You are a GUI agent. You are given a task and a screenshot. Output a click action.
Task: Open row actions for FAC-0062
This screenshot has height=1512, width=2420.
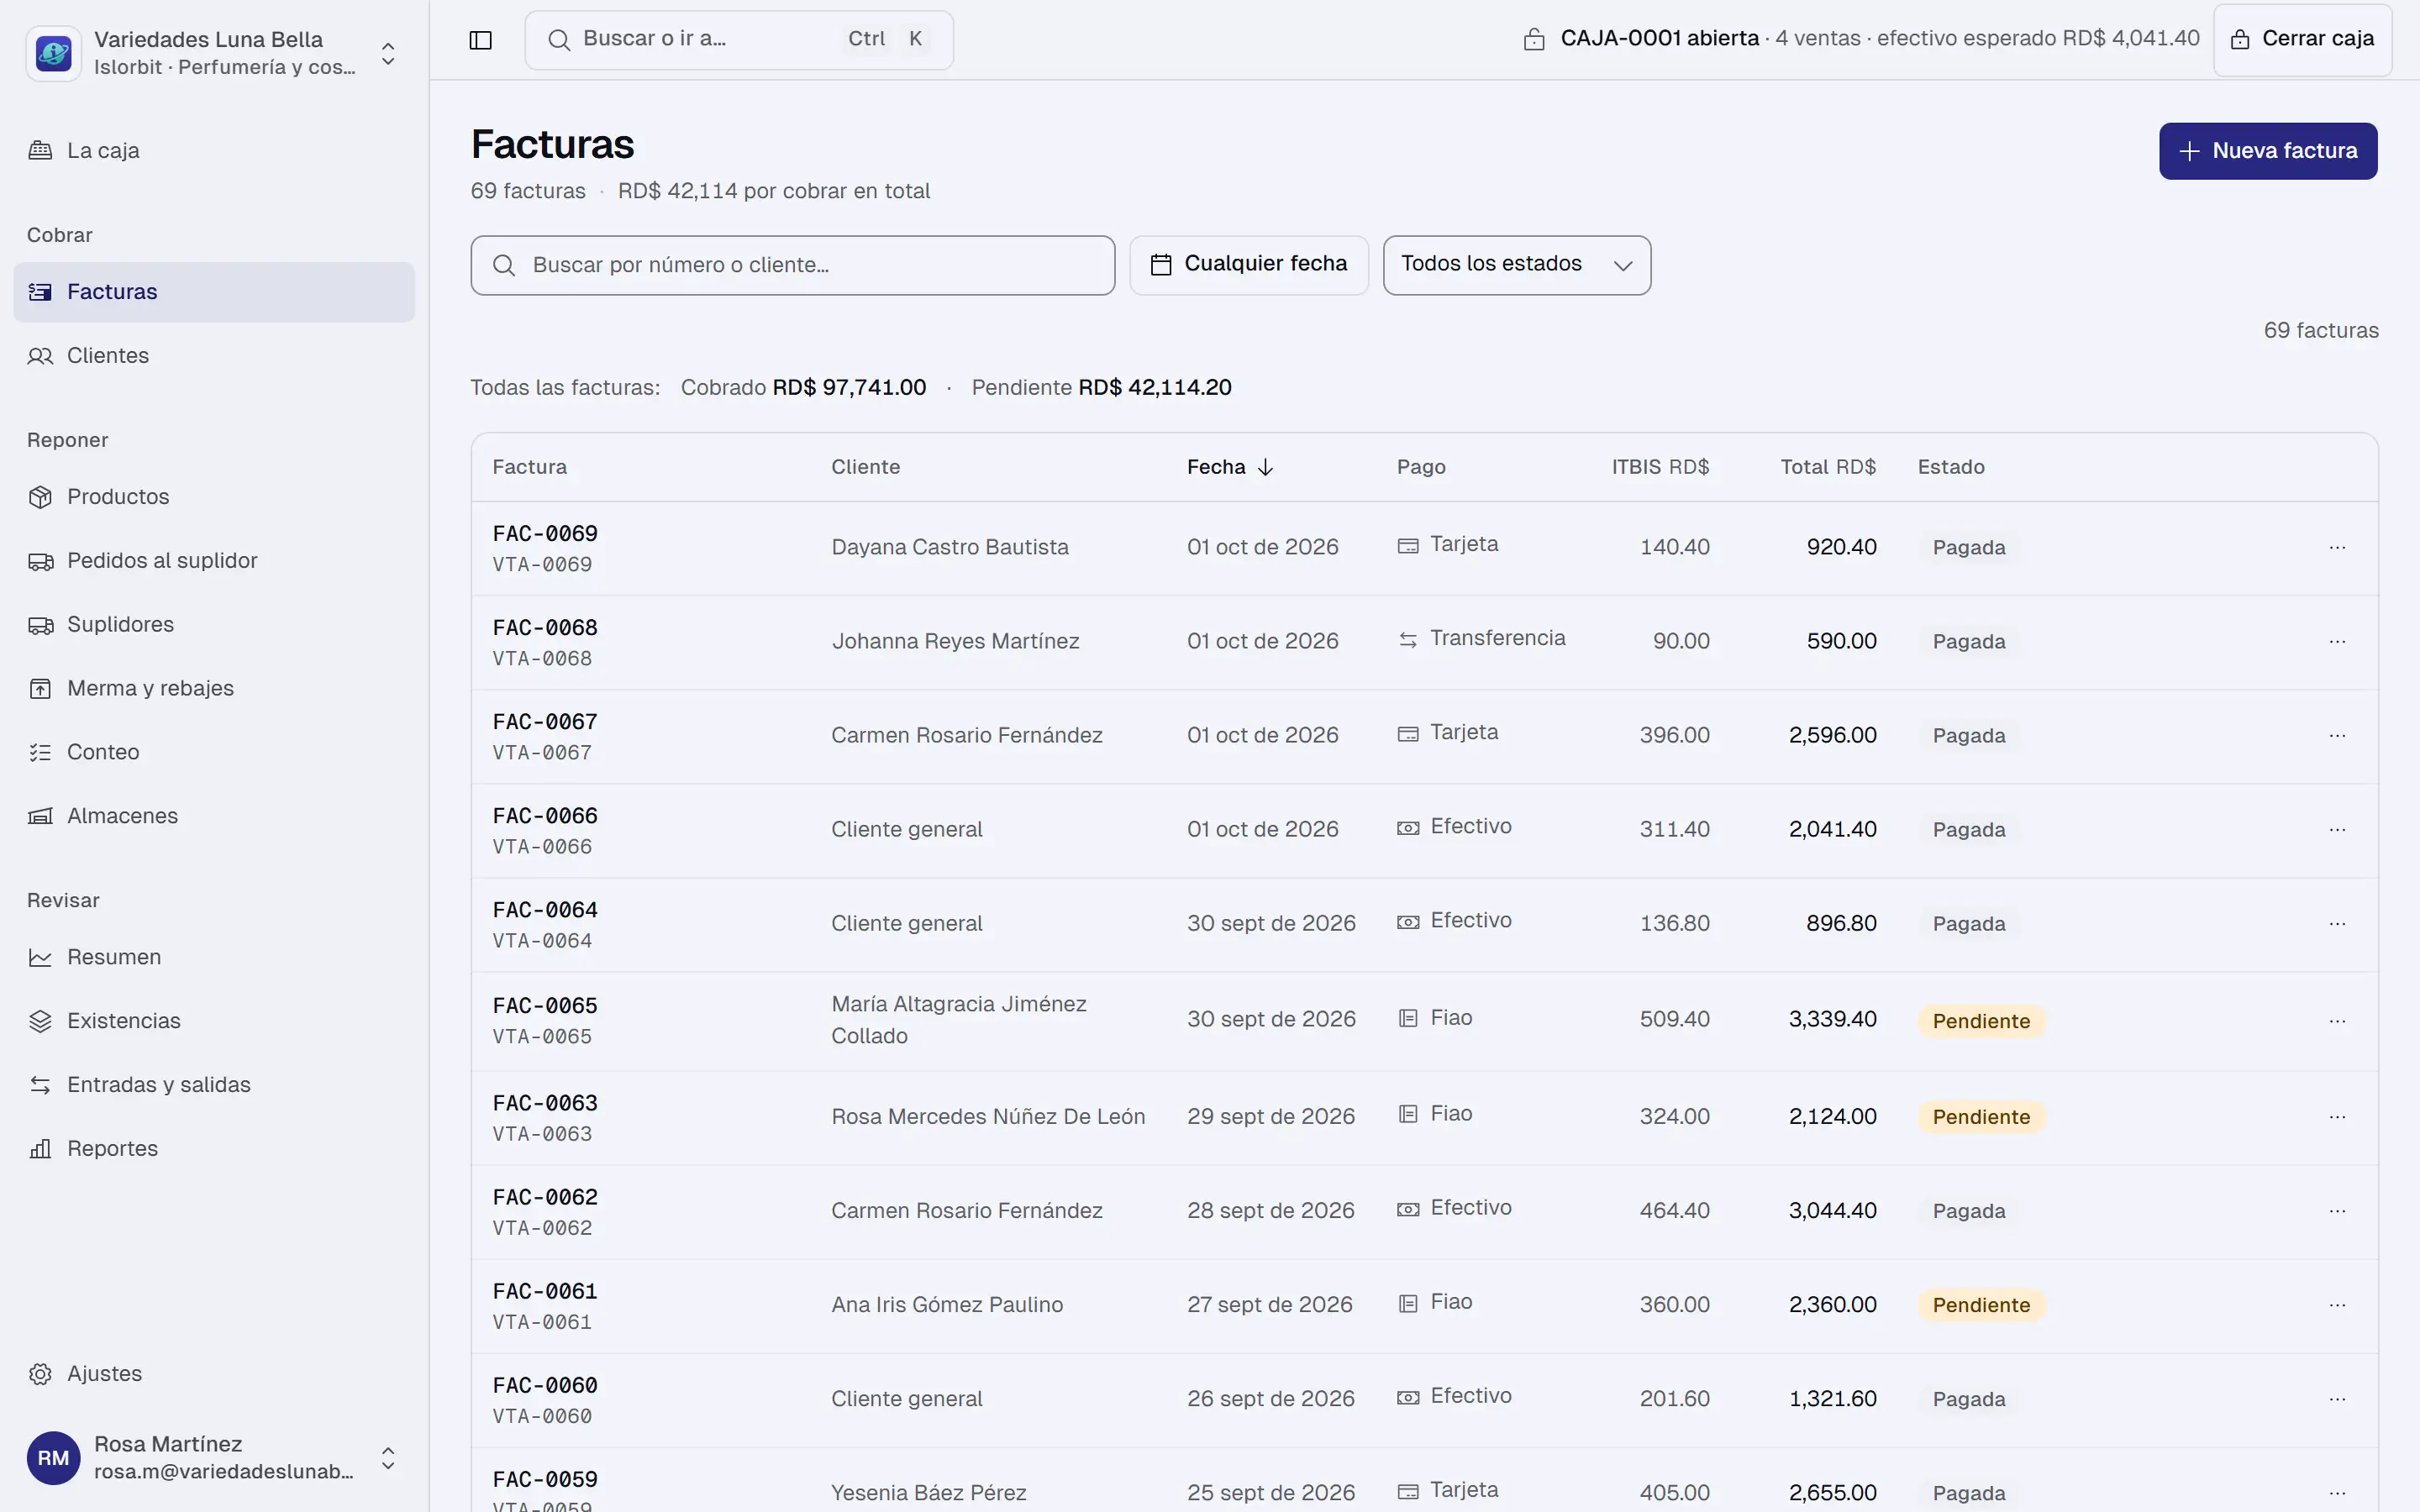point(2336,1211)
